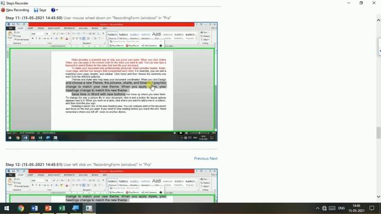Click the Save floppy disk icon

tap(36, 10)
